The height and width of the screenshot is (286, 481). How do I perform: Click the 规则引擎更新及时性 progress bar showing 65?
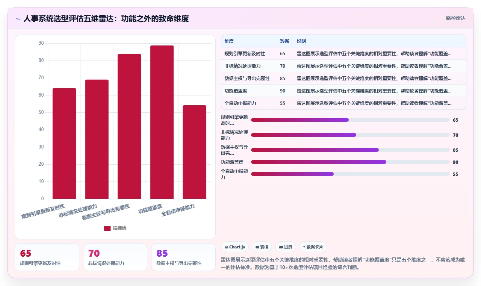pos(350,120)
